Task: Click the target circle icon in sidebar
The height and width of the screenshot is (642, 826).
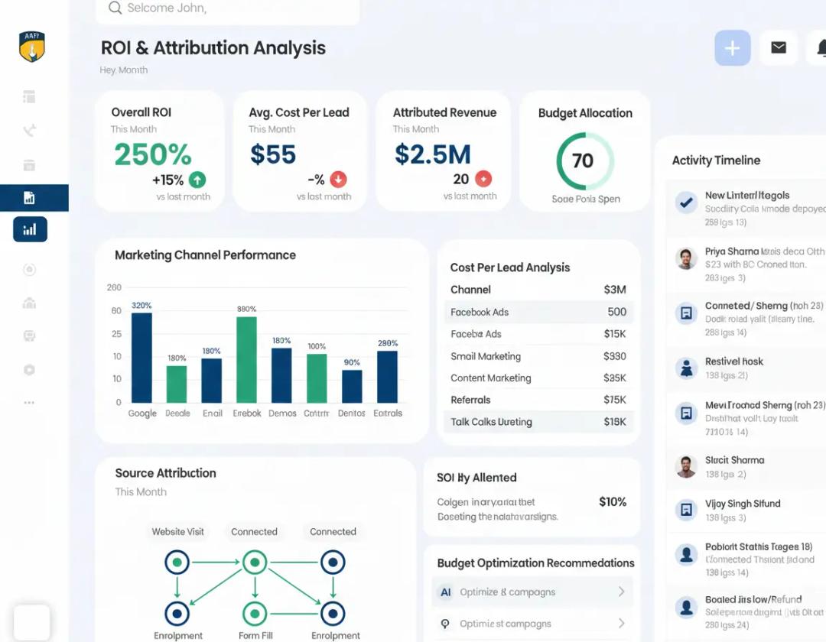Action: (x=29, y=269)
